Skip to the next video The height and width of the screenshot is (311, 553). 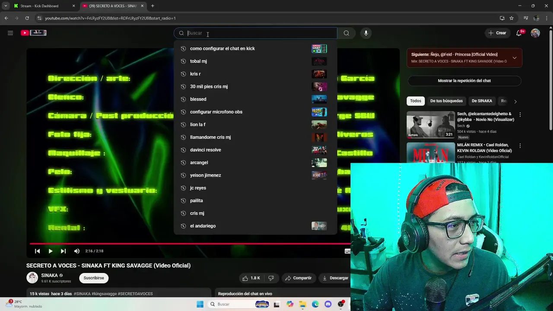64,251
